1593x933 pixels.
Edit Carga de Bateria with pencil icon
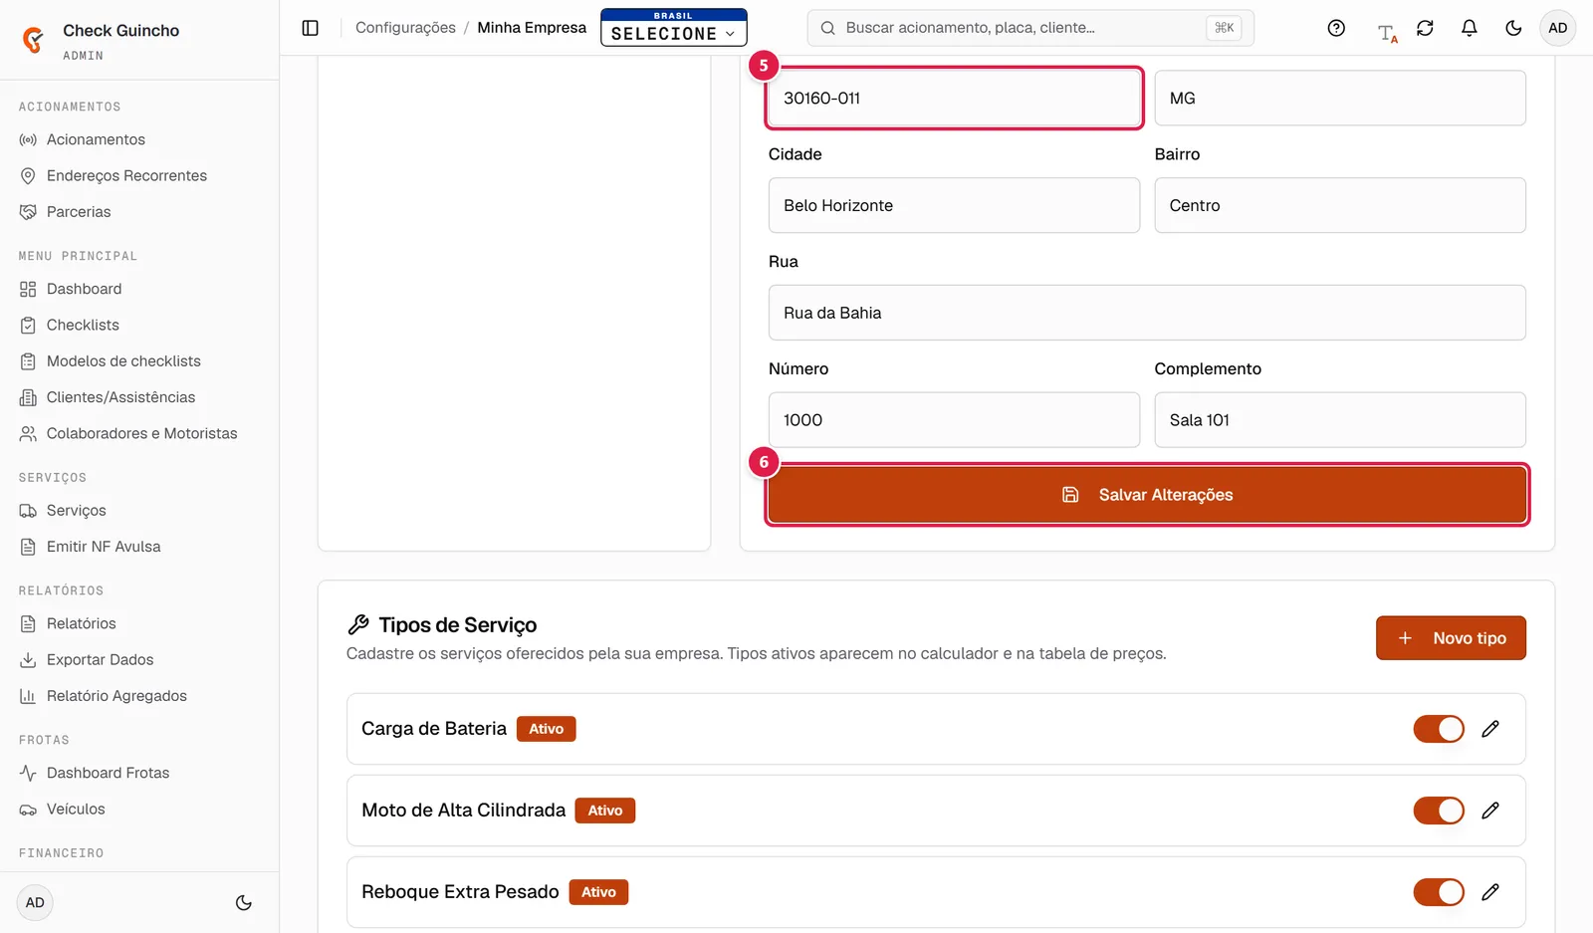click(x=1490, y=729)
